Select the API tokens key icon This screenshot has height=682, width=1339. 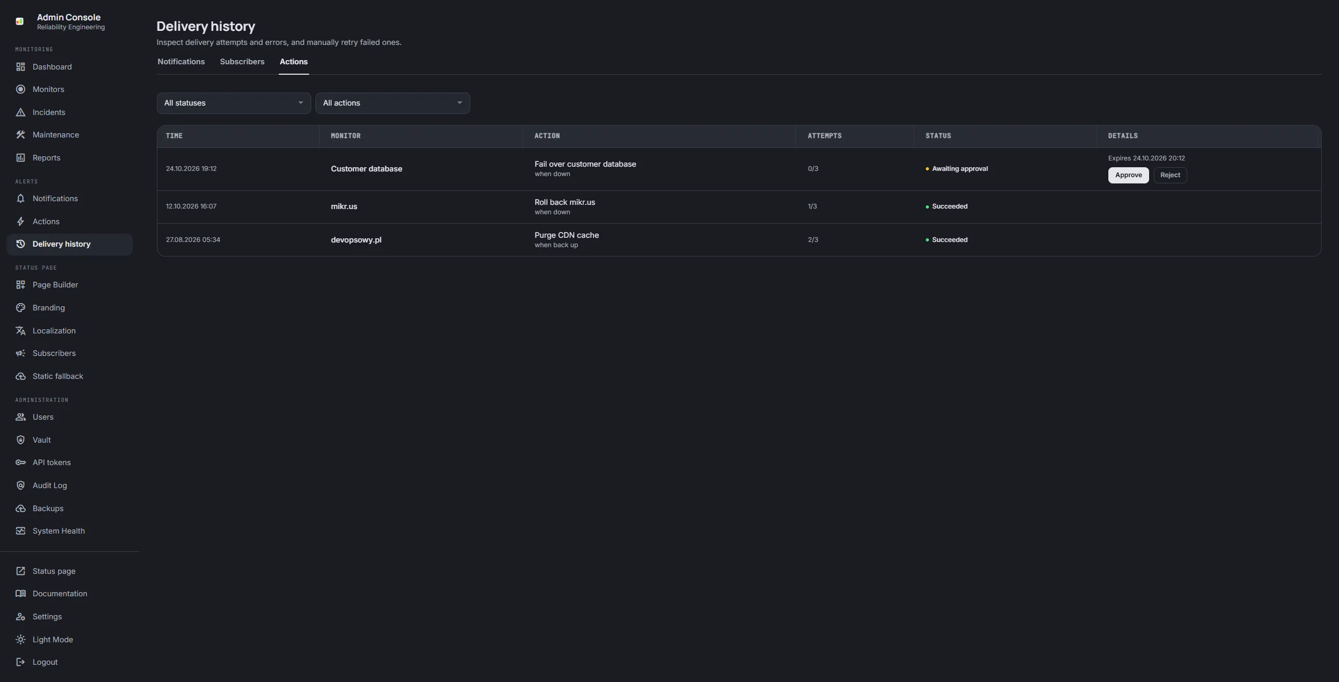[20, 463]
